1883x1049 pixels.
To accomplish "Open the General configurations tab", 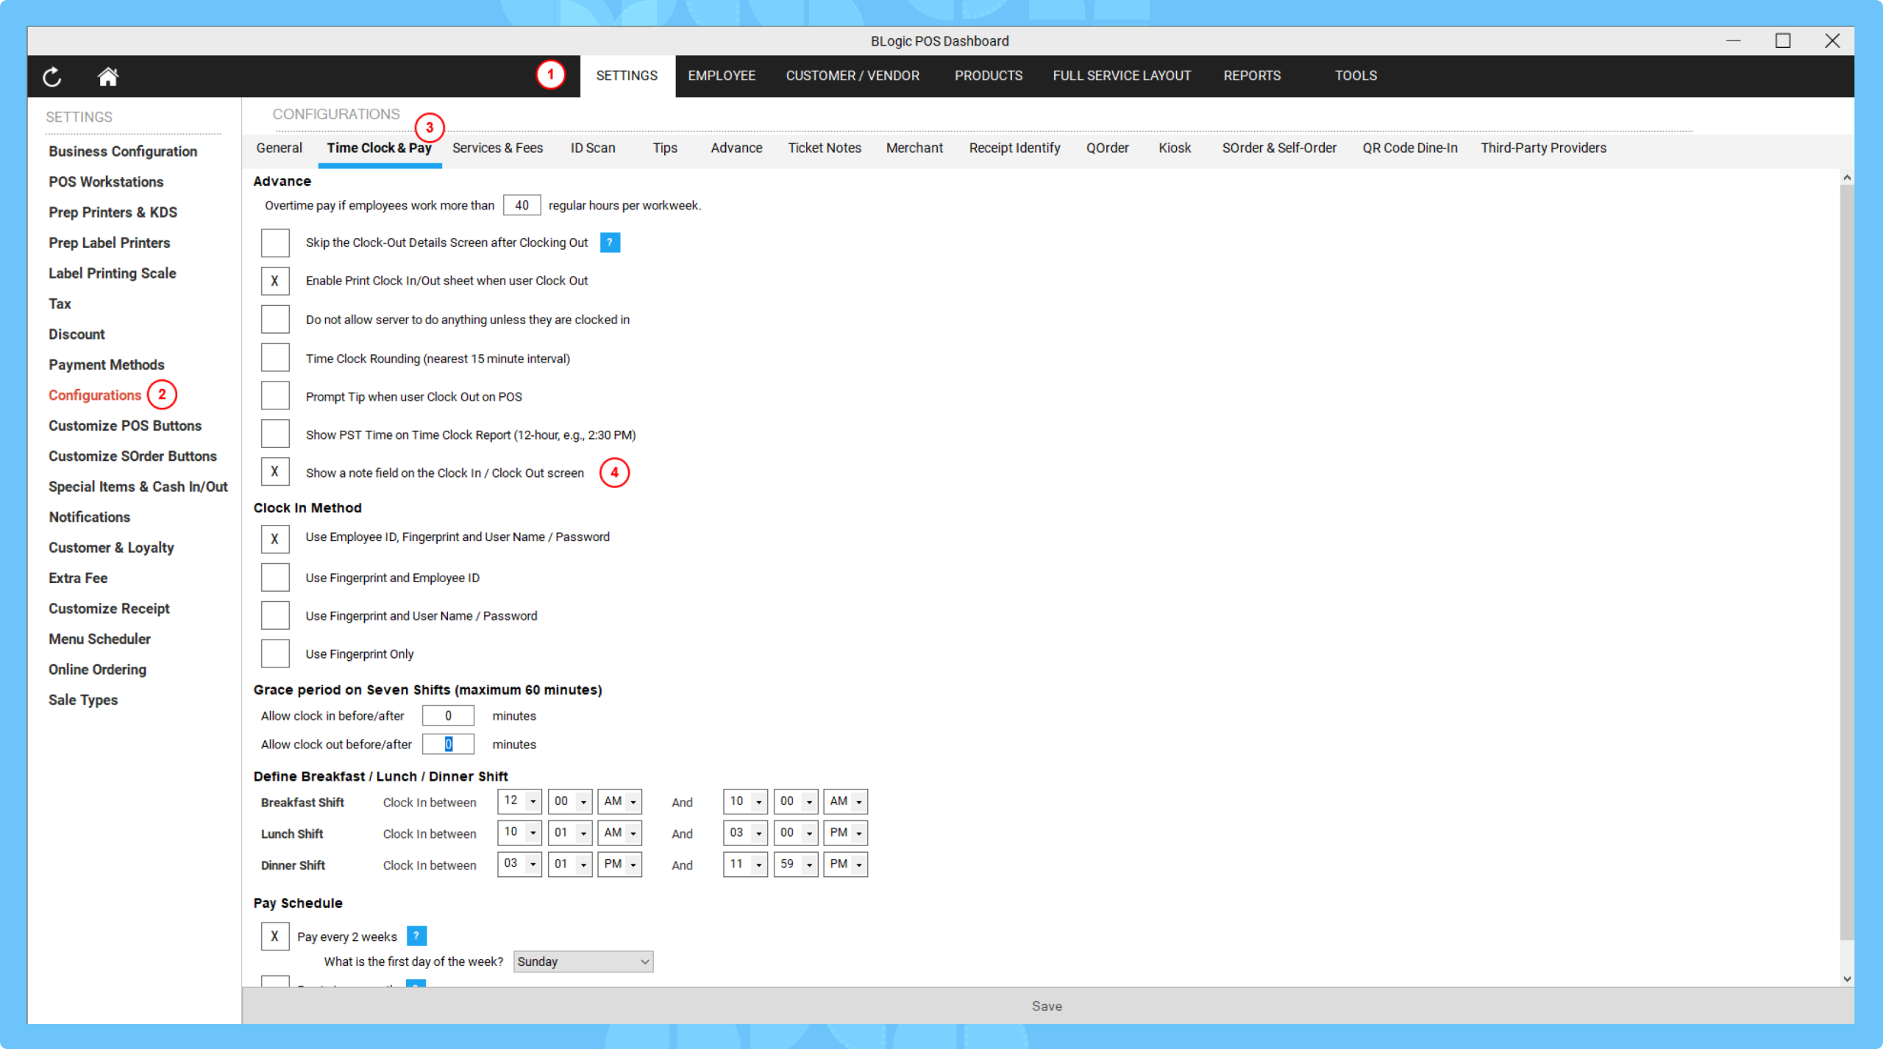I will pos(280,148).
